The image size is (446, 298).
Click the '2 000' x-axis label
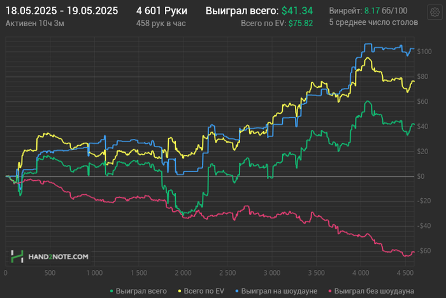pyautogui.click(x=183, y=273)
